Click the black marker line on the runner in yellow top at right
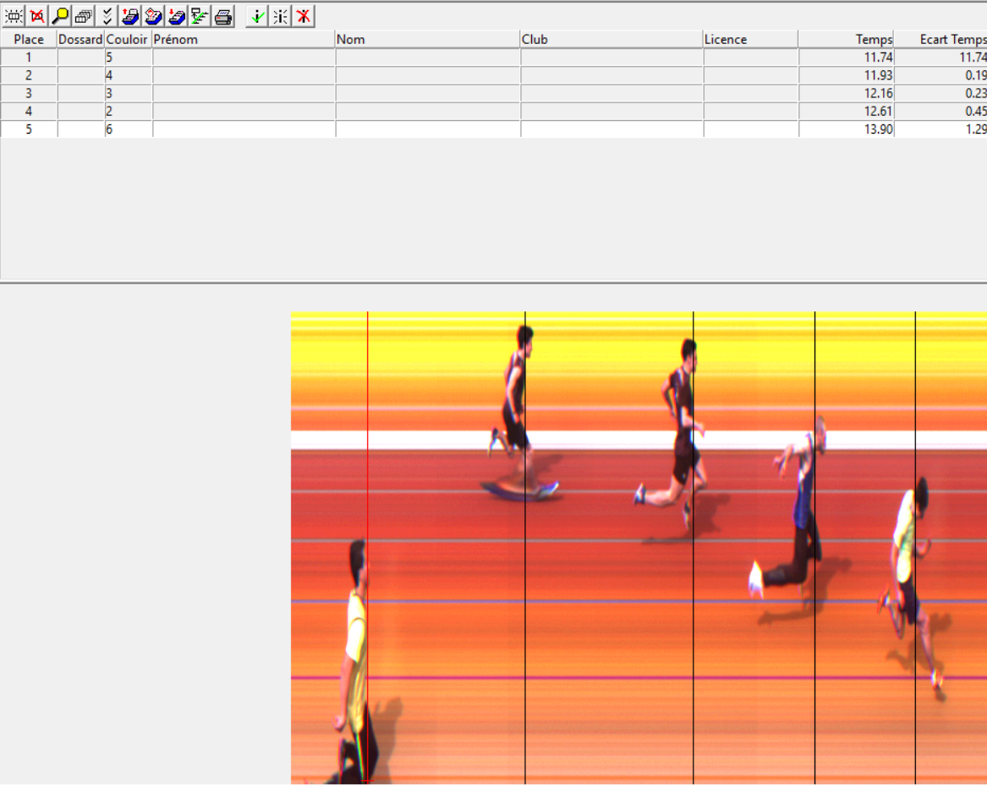Screen dimensions: 987x785 915,547
